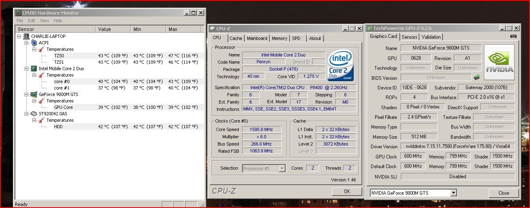
Task: Click the CHARLIE-LAPTOP computer icon
Action: coord(27,36)
